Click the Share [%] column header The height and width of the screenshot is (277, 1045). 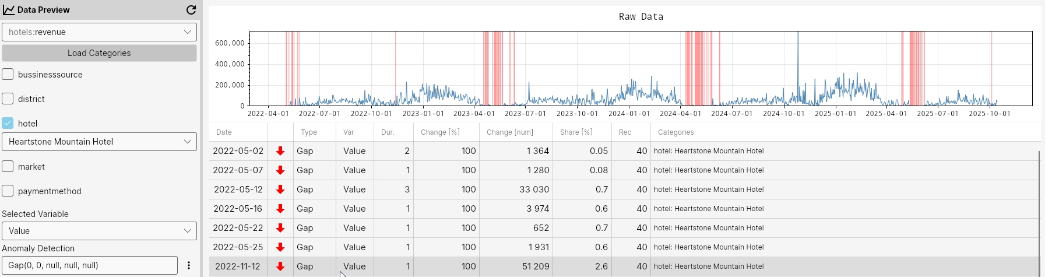click(576, 132)
